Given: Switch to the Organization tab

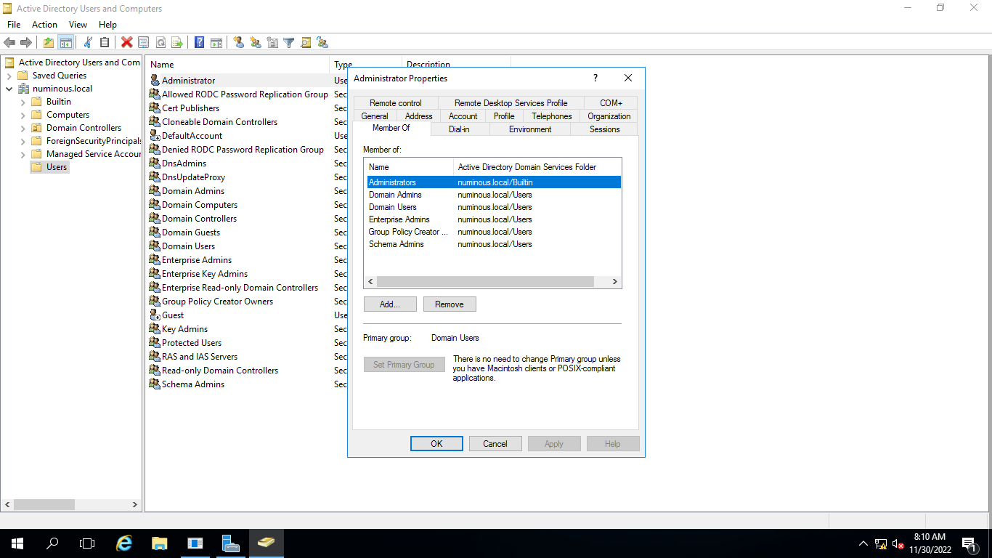Looking at the screenshot, I should coord(609,116).
